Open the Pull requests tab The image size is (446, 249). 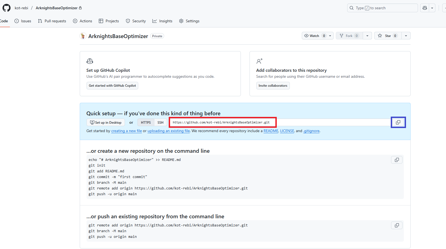coord(52,21)
